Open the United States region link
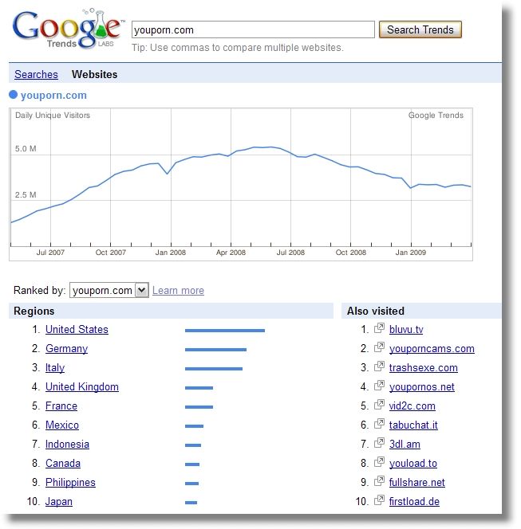 [77, 329]
